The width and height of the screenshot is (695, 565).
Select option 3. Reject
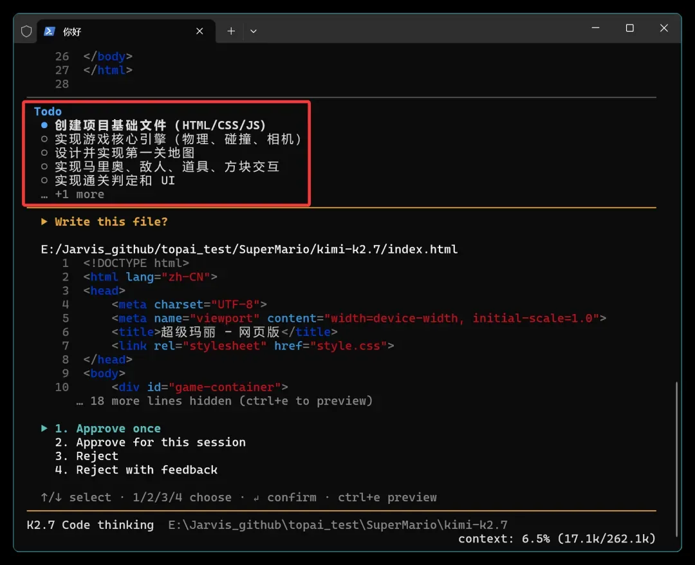point(87,456)
